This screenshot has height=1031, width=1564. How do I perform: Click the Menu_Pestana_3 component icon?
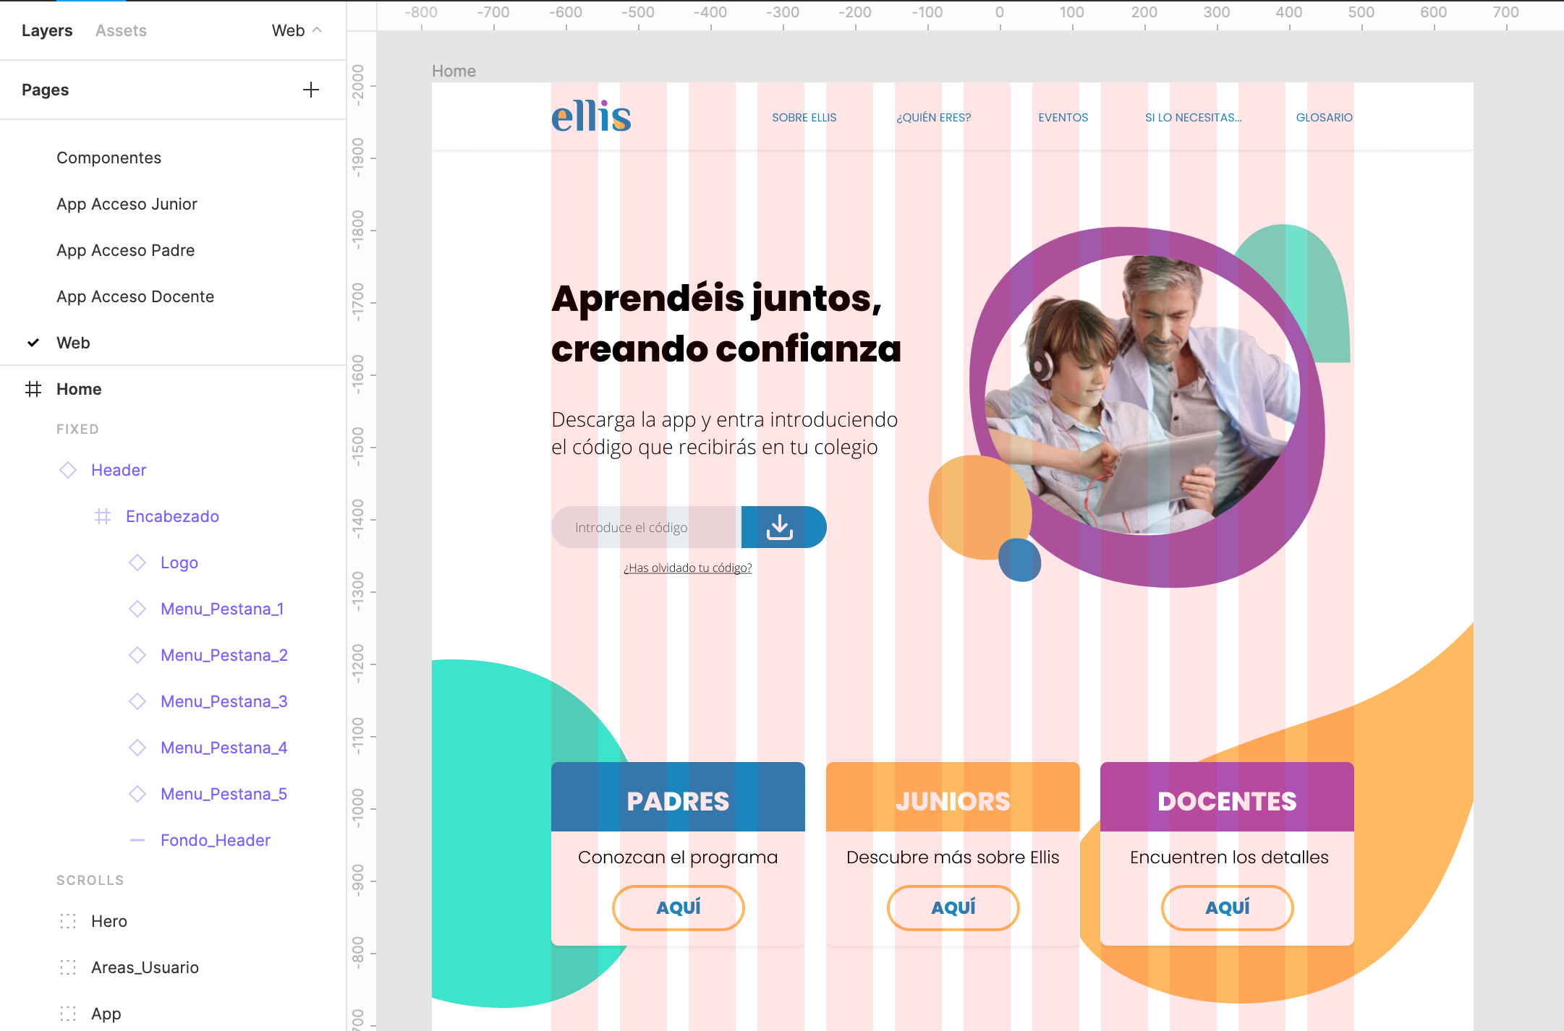[x=137, y=701]
